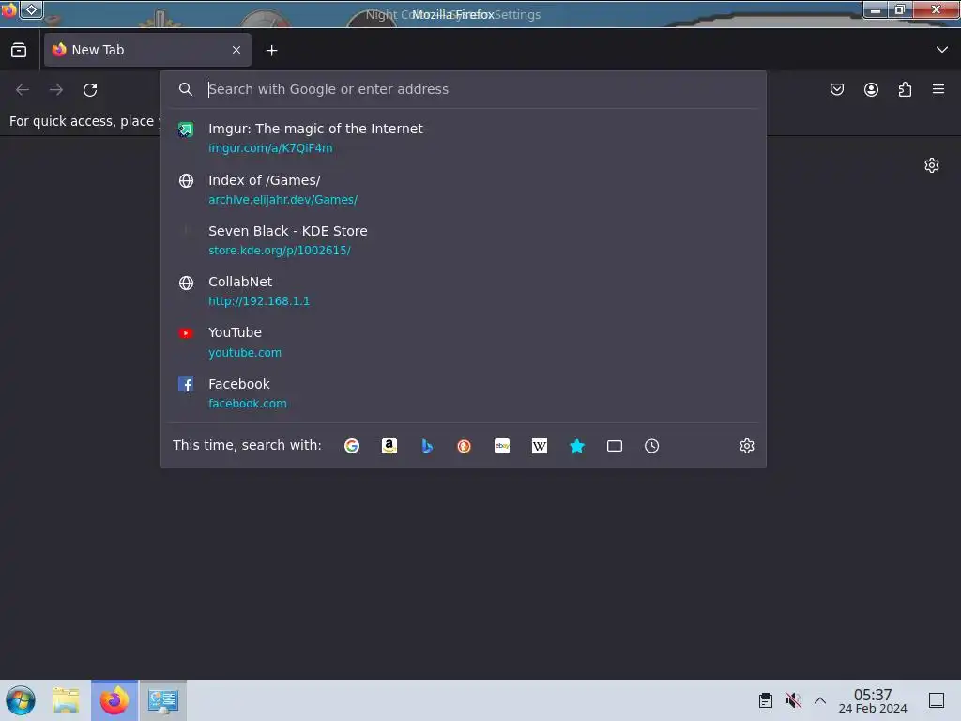
Task: Open http://192.168.1.1 link
Action: pos(259,301)
